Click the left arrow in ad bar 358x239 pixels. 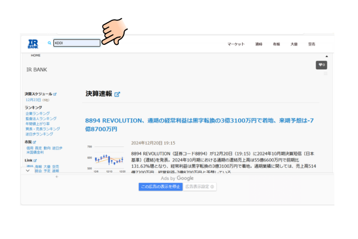point(57,177)
